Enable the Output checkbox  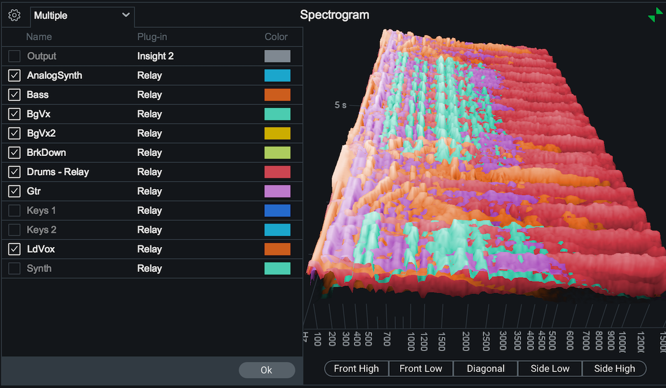pos(15,56)
